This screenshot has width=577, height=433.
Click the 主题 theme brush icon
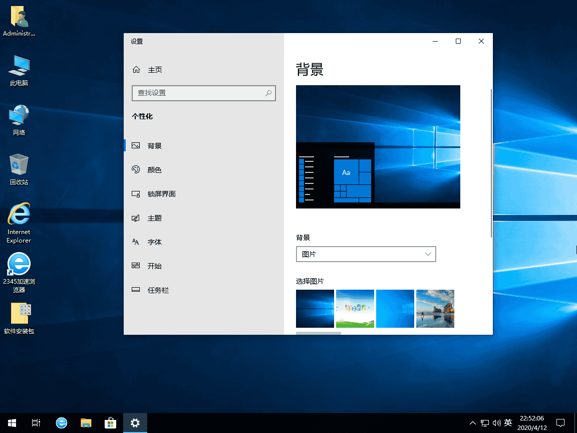pyautogui.click(x=136, y=218)
